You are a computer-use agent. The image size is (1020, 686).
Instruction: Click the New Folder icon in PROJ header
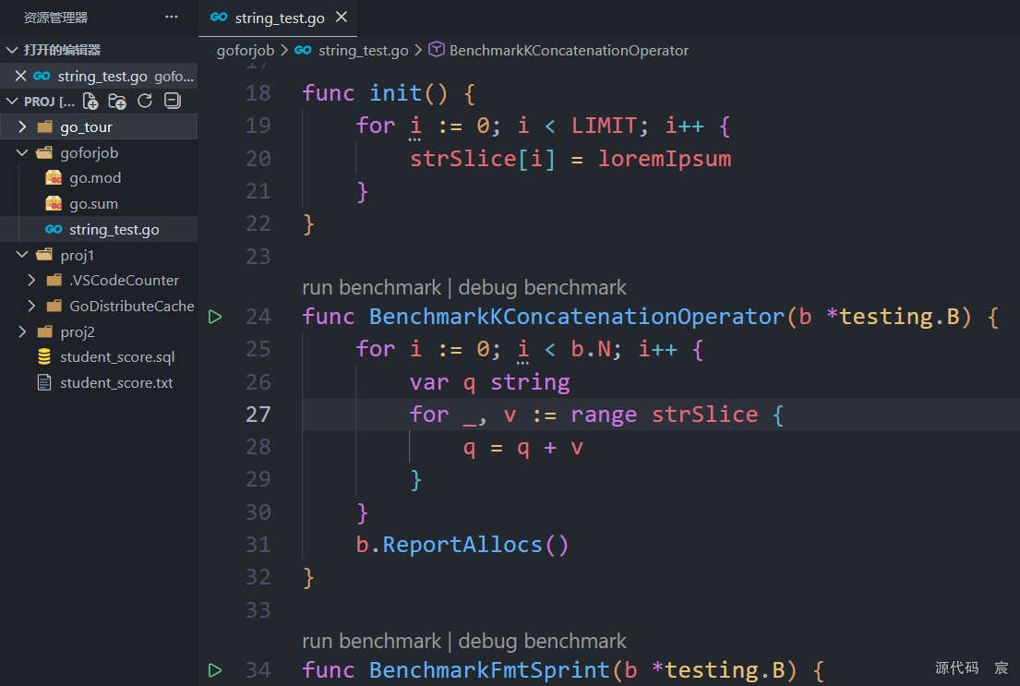point(117,101)
